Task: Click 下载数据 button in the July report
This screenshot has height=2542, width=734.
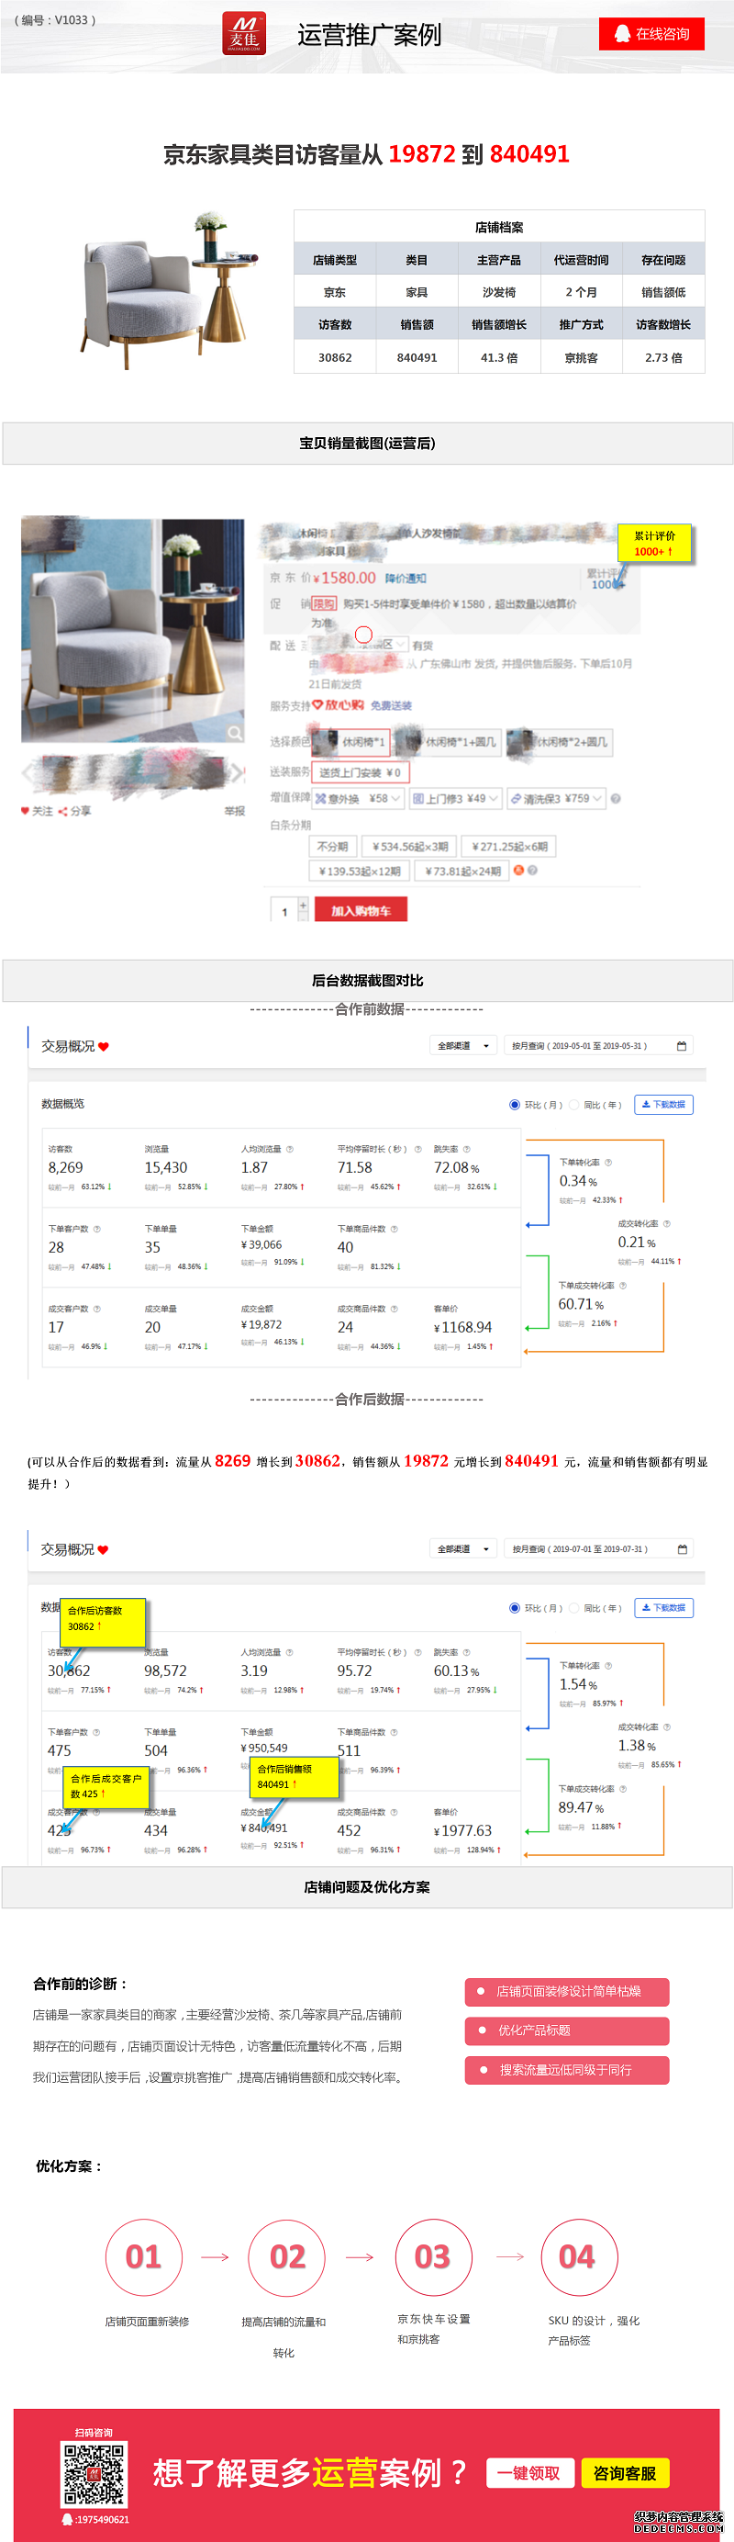Action: click(664, 1607)
